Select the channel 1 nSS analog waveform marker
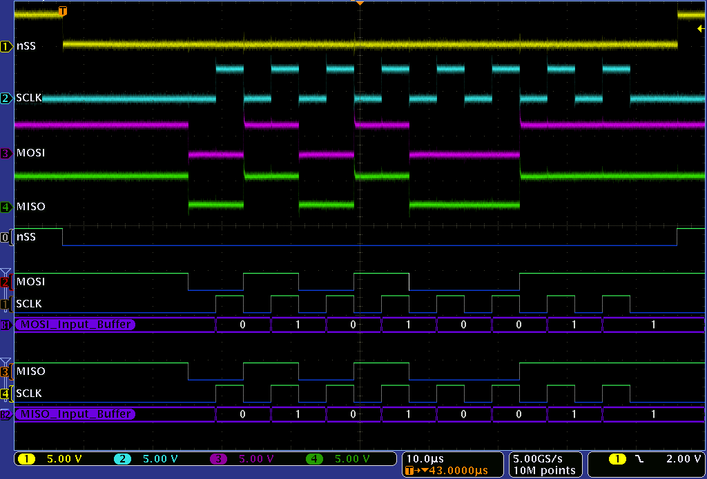This screenshot has height=479, width=707. coord(7,46)
